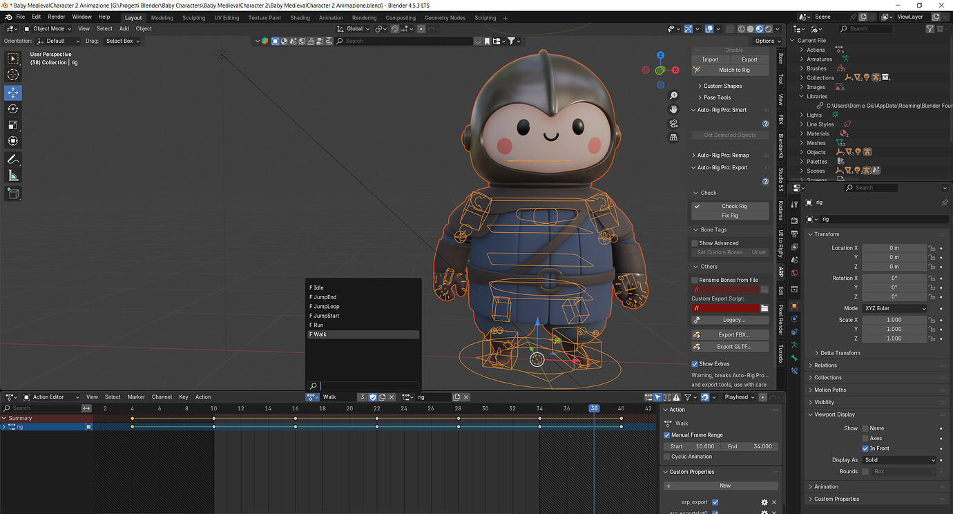This screenshot has width=953, height=514.
Task: Open the Render menu
Action: [x=57, y=17]
